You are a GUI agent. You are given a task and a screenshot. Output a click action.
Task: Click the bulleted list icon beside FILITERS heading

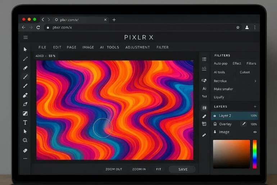point(204,59)
